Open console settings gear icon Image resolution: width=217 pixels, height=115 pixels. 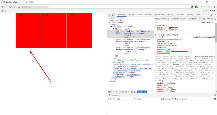point(215,99)
